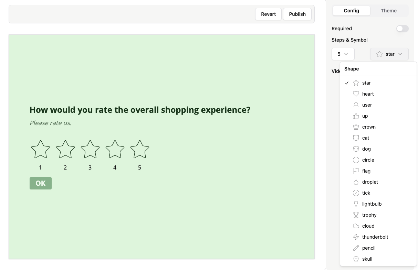Image resolution: width=418 pixels, height=272 pixels.
Task: Select the skull shape icon
Action: (x=367, y=259)
